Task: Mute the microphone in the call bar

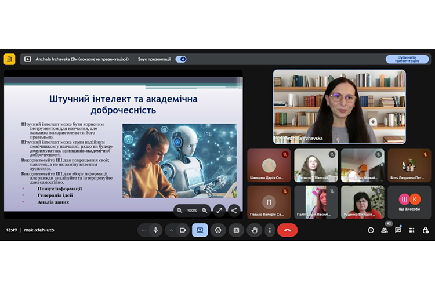Action: pos(155,230)
